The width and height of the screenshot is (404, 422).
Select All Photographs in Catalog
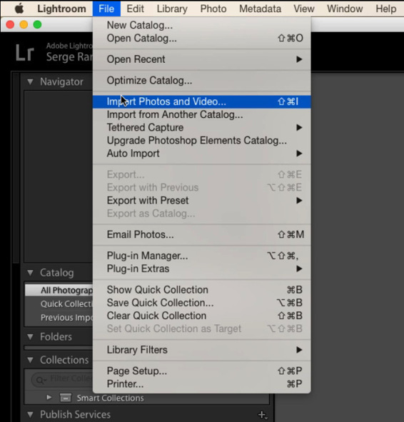point(59,290)
